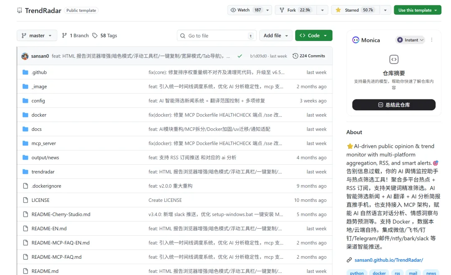Click the tag icon beside 58 Tags
The image size is (451, 275).
tap(95, 36)
